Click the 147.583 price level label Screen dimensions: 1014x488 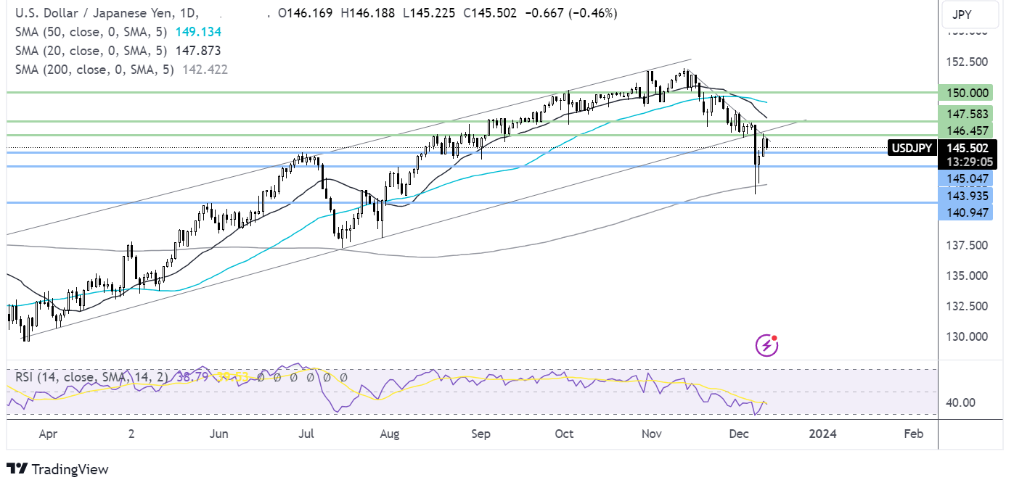(x=964, y=114)
